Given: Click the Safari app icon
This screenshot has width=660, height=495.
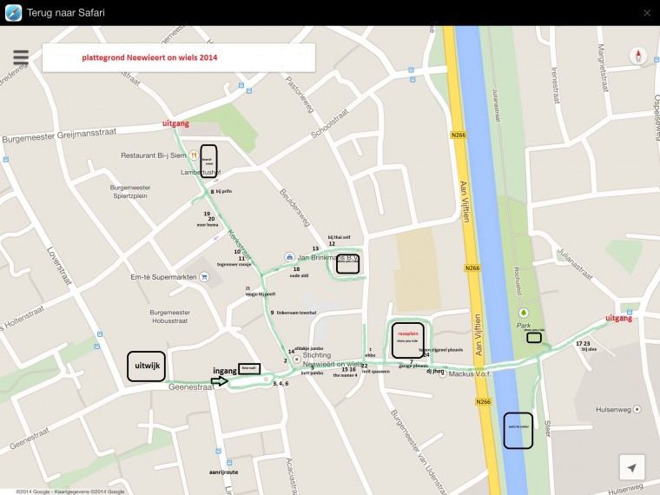Looking at the screenshot, I should coord(13,12).
